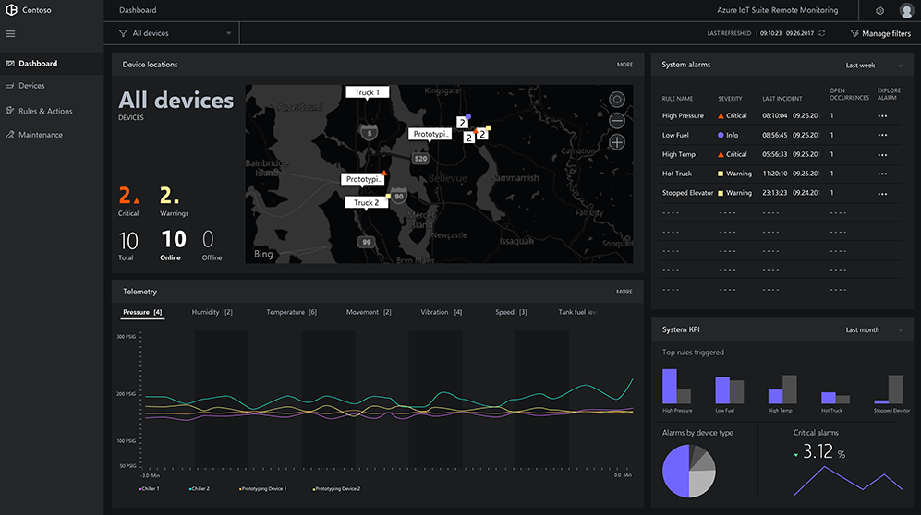Select the Movement telemetry tab
The image size is (921, 515).
tap(369, 312)
